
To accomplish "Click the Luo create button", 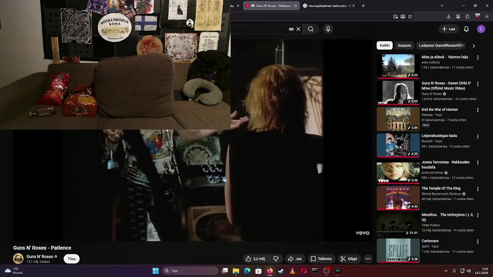I will click(448, 29).
